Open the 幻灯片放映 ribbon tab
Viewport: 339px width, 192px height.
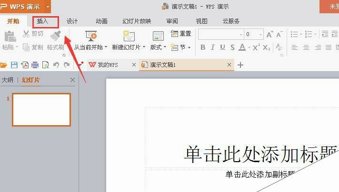(x=137, y=21)
